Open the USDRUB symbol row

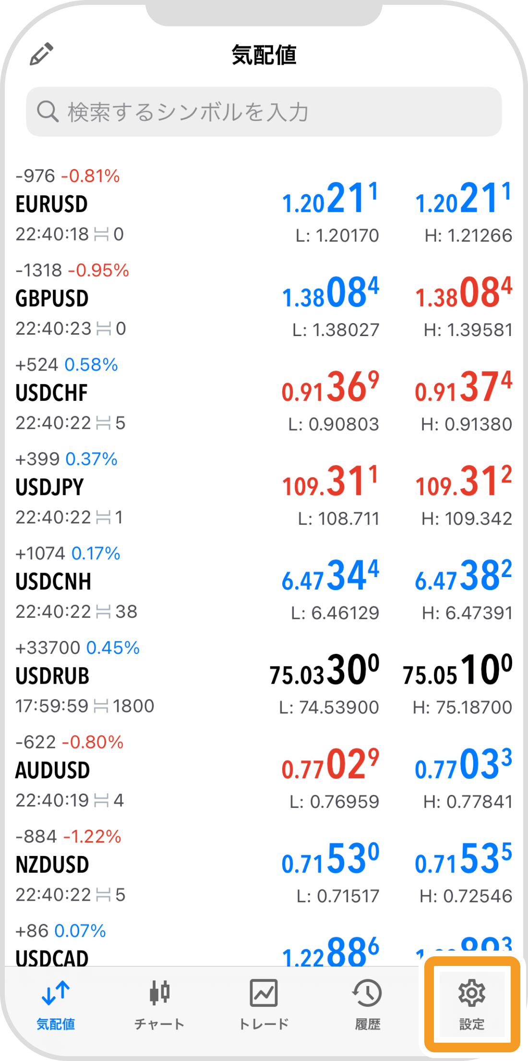pyautogui.click(x=144, y=676)
